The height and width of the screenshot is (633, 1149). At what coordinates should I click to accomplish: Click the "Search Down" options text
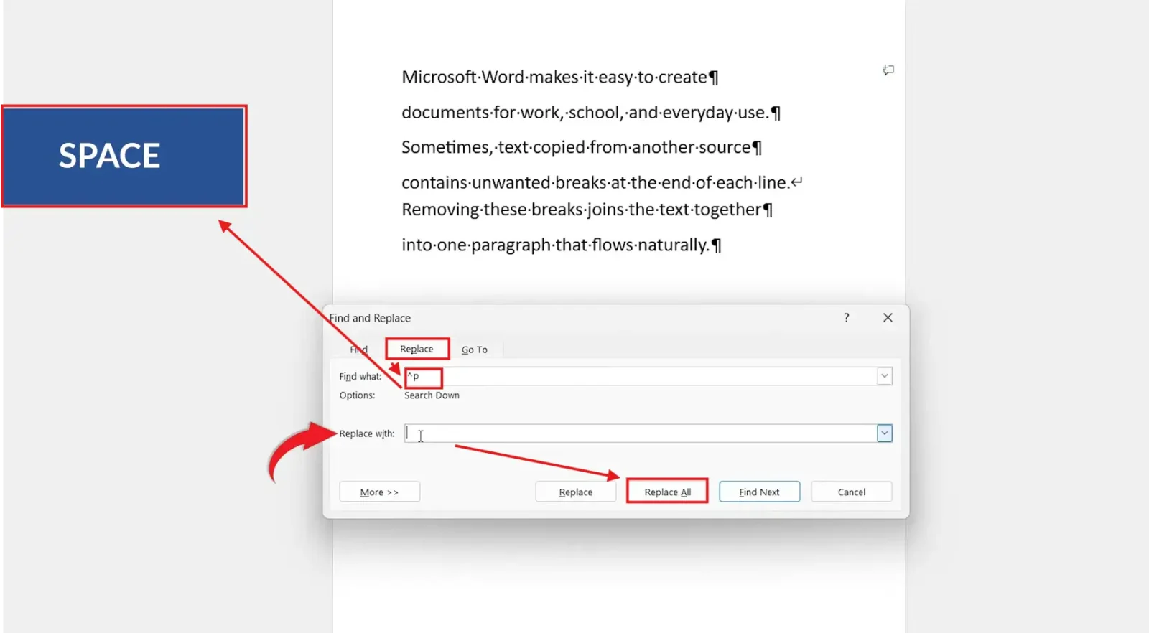pos(432,395)
